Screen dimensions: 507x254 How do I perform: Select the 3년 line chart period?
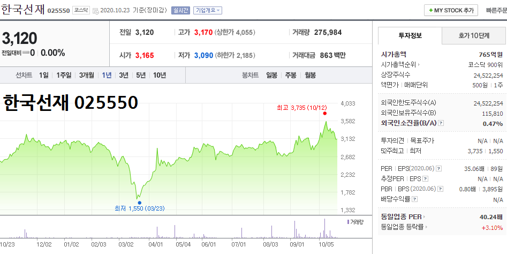tap(124, 76)
